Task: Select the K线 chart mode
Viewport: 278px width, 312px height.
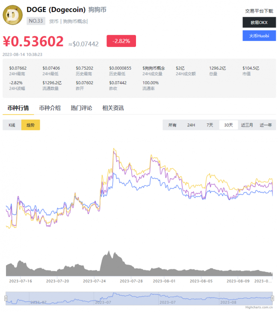Action: pyautogui.click(x=12, y=125)
